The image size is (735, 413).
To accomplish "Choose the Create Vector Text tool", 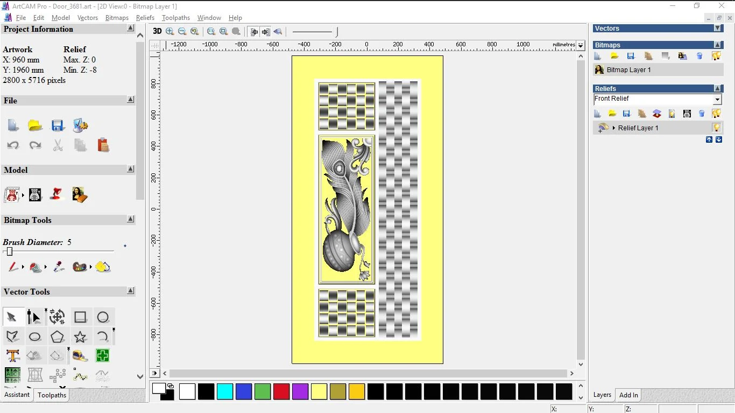I will point(13,356).
